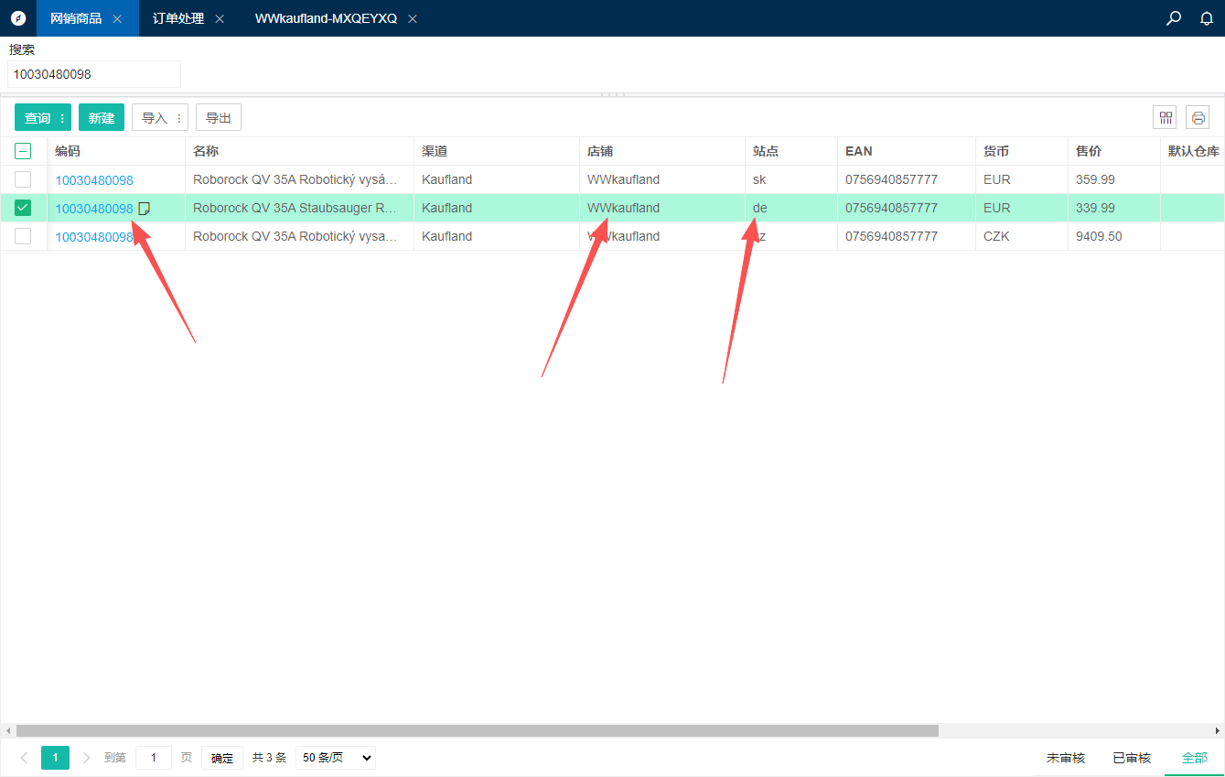1225x777 pixels.
Task: Click the 导出 button
Action: coord(218,117)
